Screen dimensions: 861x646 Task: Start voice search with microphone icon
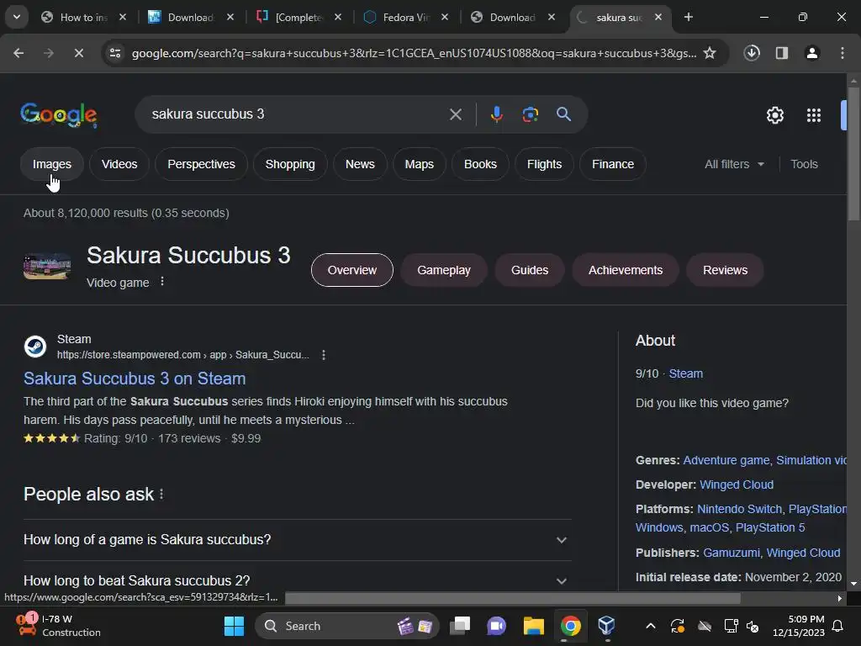(496, 114)
